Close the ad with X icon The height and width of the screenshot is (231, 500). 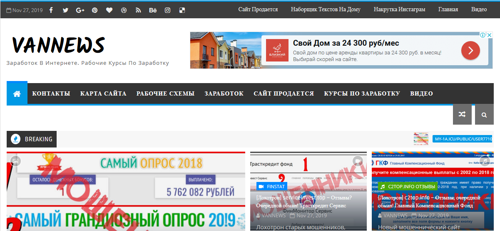(x=490, y=35)
